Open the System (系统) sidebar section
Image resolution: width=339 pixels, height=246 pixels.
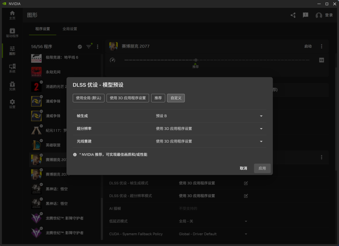click(12, 68)
